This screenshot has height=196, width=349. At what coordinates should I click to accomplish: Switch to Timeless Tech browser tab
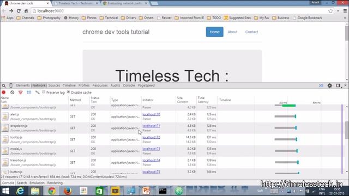coord(76,3)
